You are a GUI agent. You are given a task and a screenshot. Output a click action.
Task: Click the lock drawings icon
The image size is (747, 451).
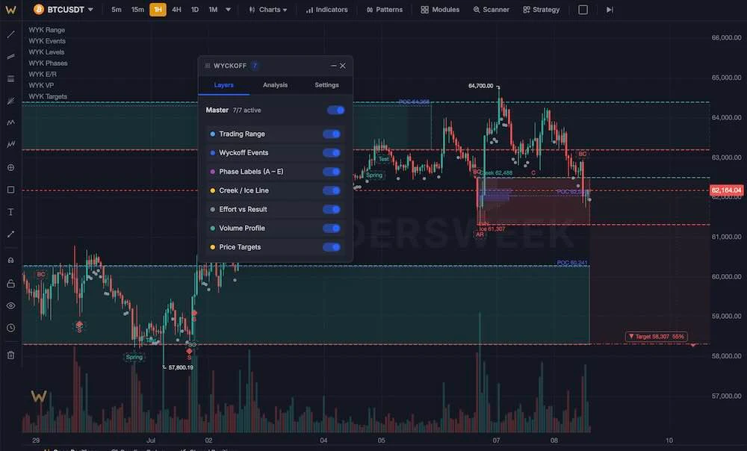(10, 284)
